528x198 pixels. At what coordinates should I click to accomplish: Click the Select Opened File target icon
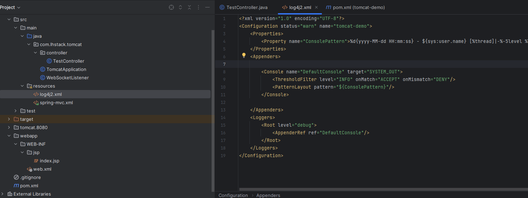click(x=171, y=7)
